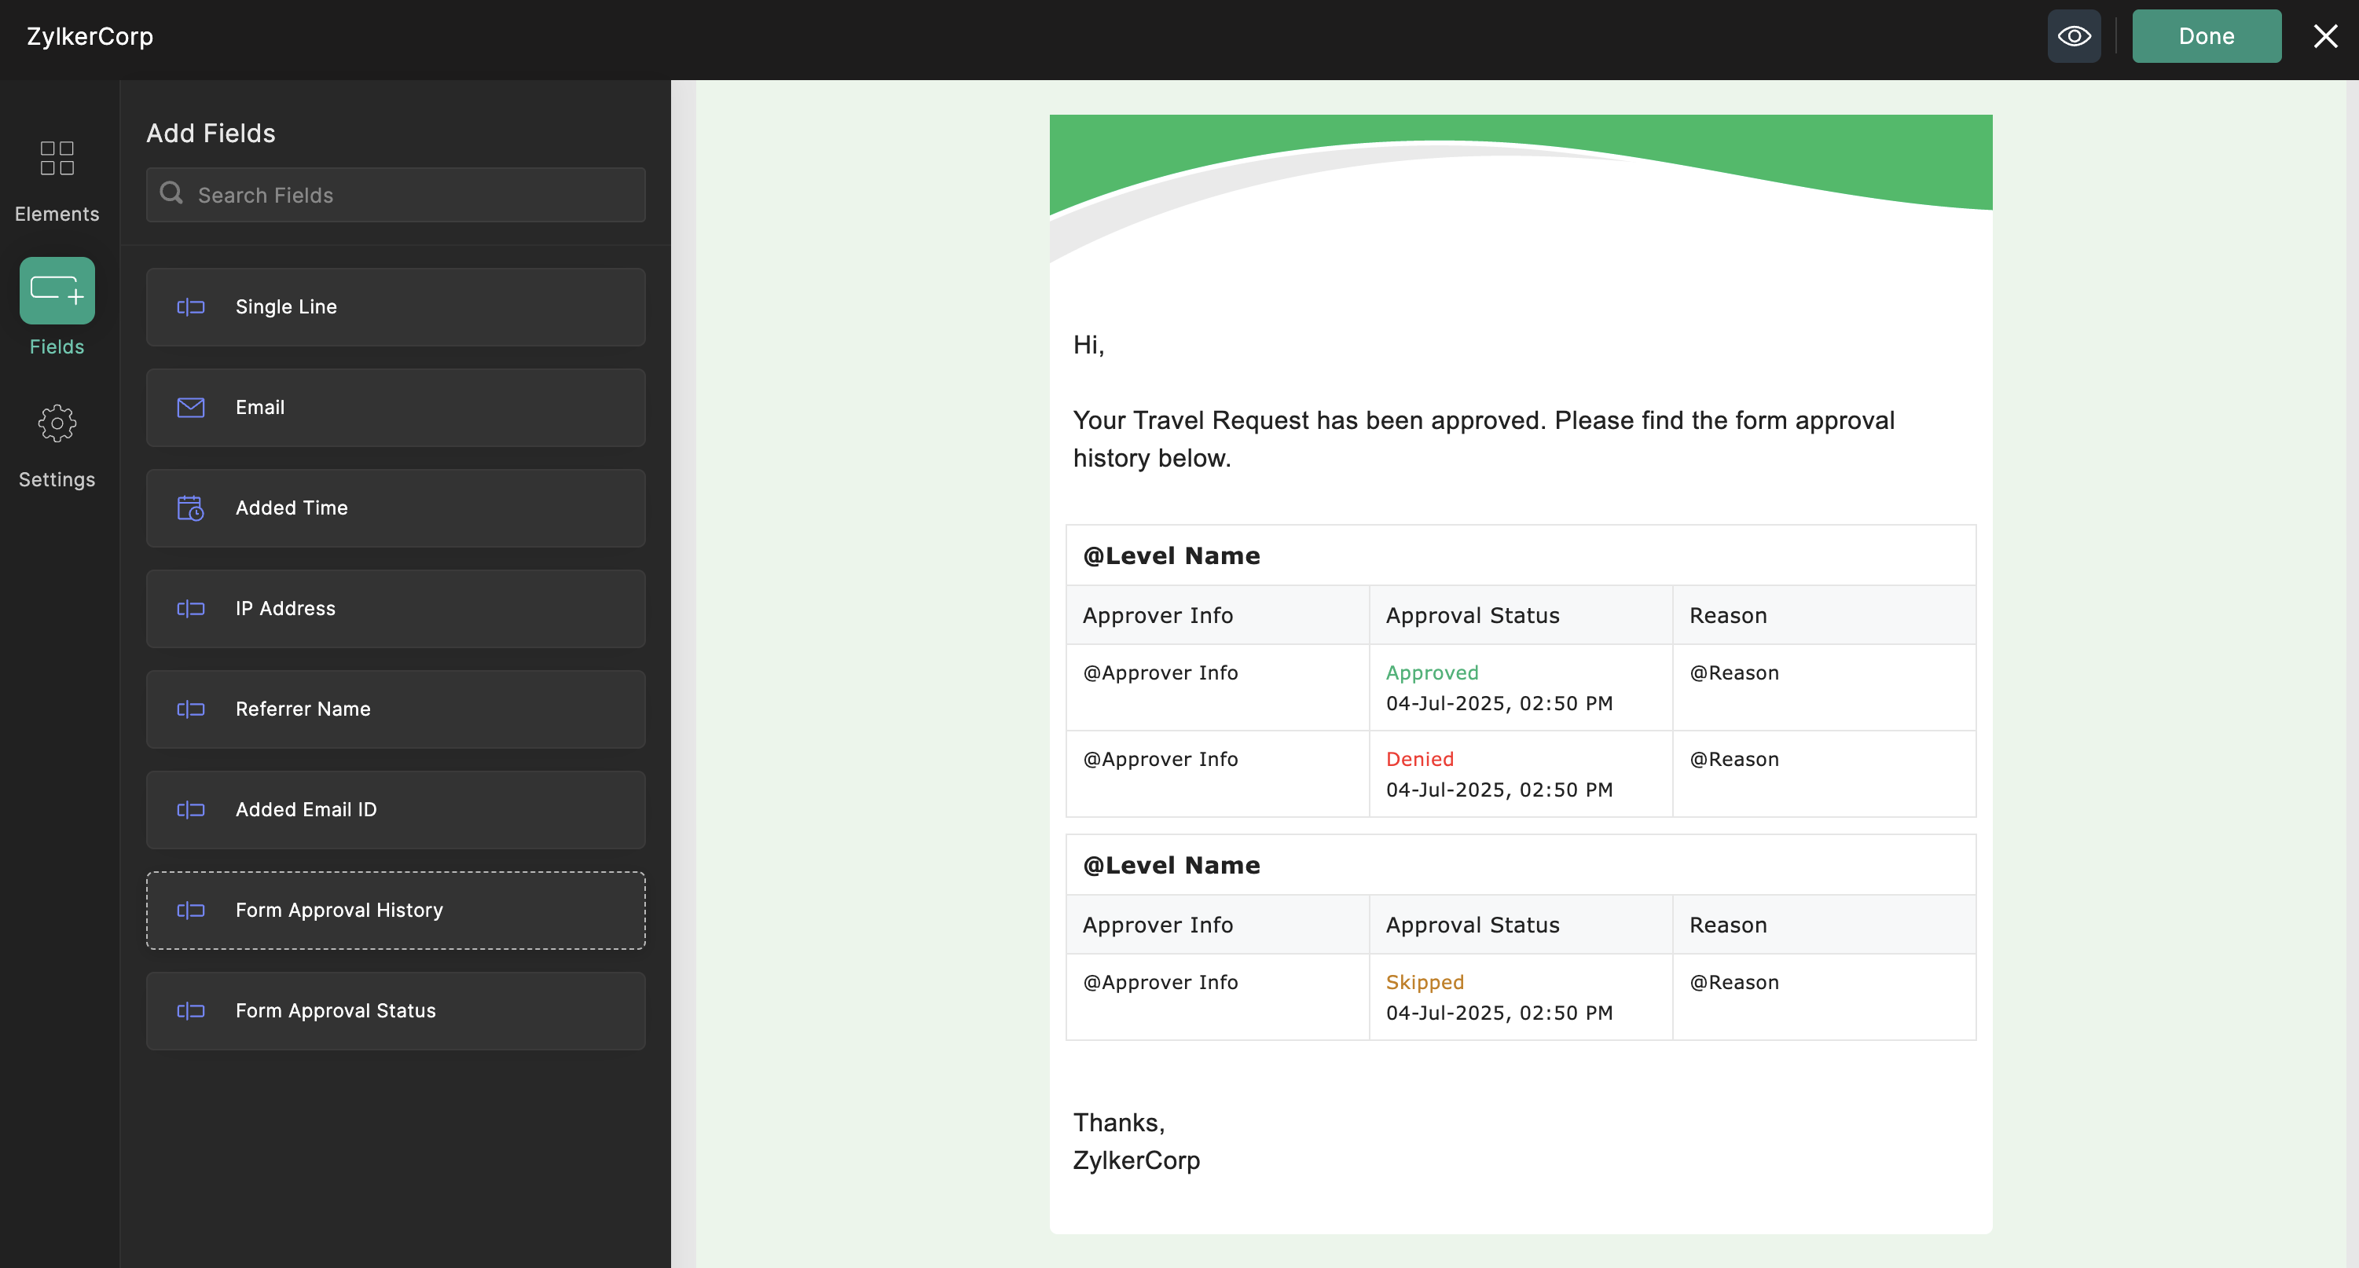
Task: Click the Fields tab label
Action: (x=57, y=347)
